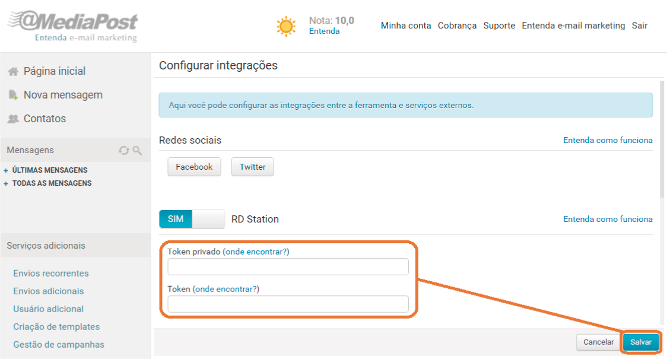Screen dimensions: 667x359
Task: Click the Salvar button
Action: [641, 342]
